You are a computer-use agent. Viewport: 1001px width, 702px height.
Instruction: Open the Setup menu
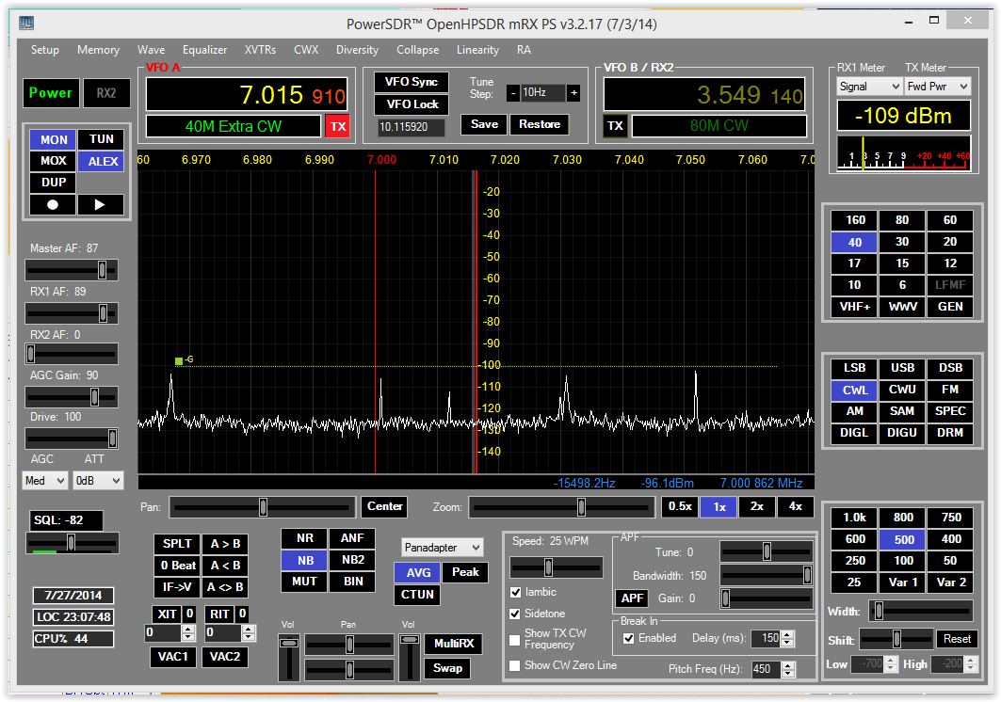44,50
